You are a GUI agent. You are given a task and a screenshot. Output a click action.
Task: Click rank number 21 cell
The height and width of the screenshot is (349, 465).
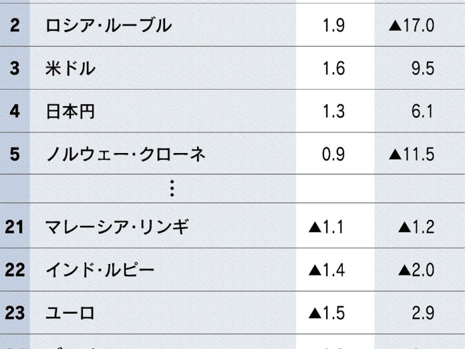point(15,227)
